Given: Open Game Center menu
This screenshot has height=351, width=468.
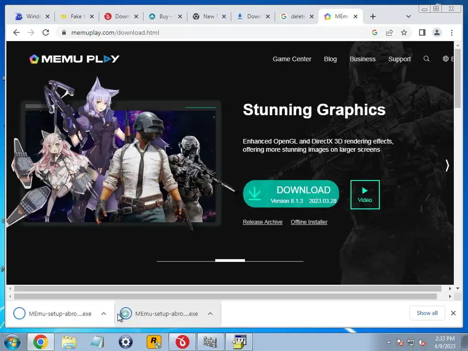Looking at the screenshot, I should pos(292,59).
